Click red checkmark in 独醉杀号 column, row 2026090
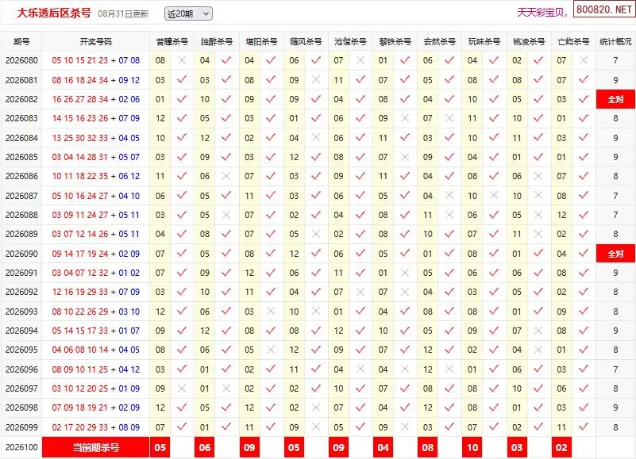The width and height of the screenshot is (636, 459). pos(226,253)
